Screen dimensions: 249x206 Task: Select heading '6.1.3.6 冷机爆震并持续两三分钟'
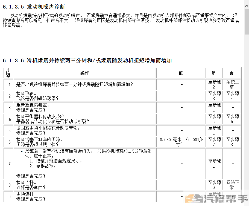click(x=87, y=61)
